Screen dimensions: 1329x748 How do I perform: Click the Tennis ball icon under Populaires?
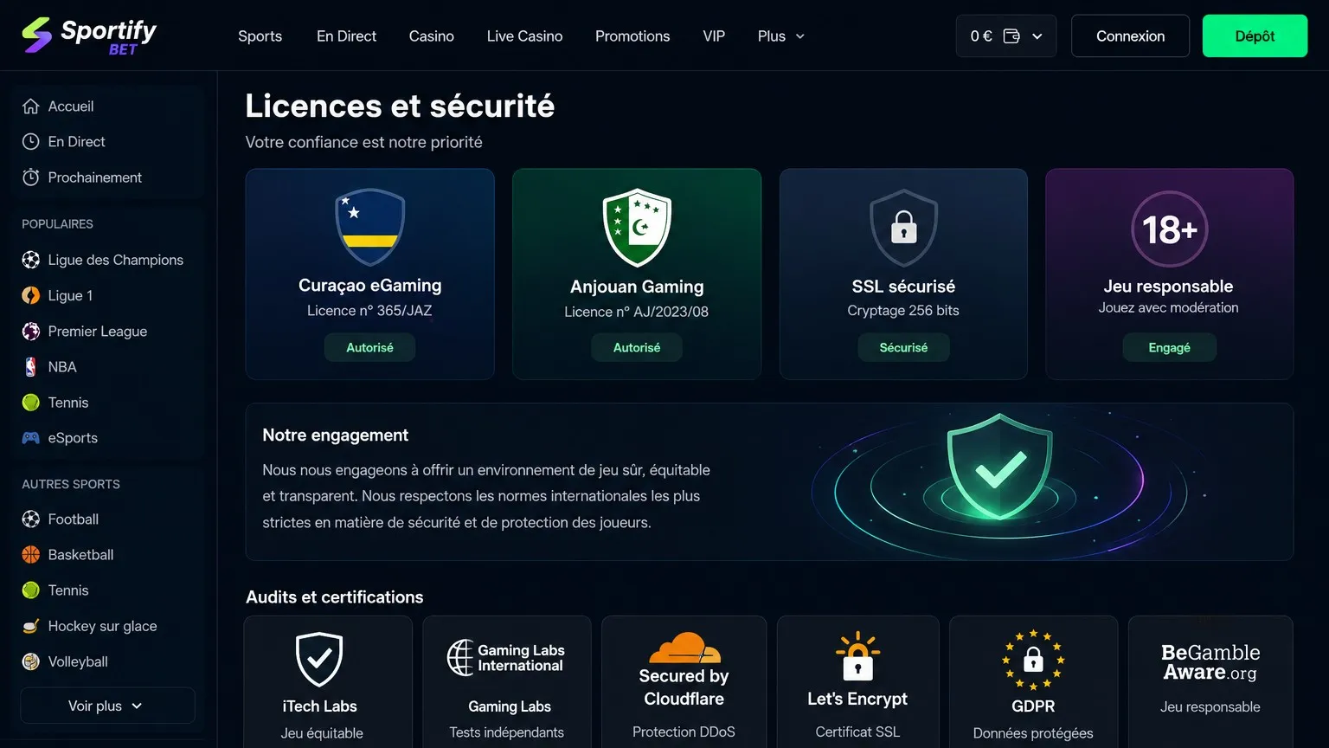[31, 403]
